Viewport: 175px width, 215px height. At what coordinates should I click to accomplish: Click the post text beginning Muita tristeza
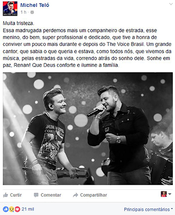(x=87, y=44)
